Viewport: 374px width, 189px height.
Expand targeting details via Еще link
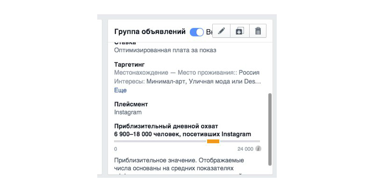[x=120, y=90]
